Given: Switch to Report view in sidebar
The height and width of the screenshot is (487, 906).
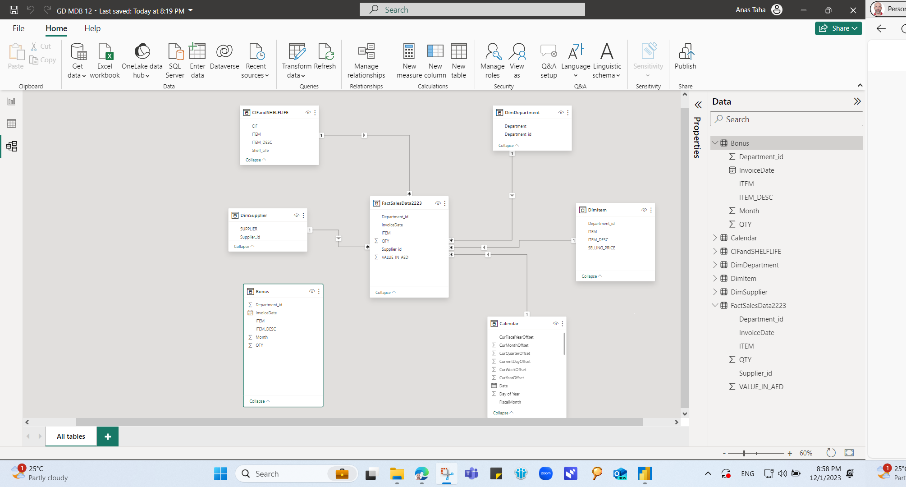Looking at the screenshot, I should (x=11, y=101).
